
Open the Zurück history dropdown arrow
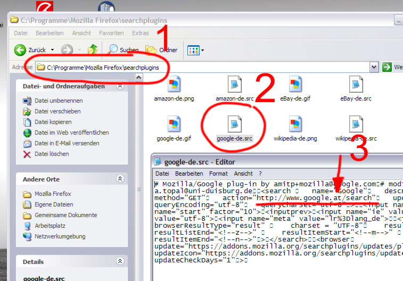coord(52,50)
